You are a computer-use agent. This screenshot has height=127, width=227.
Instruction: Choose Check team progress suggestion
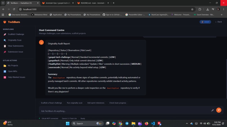[117, 103]
